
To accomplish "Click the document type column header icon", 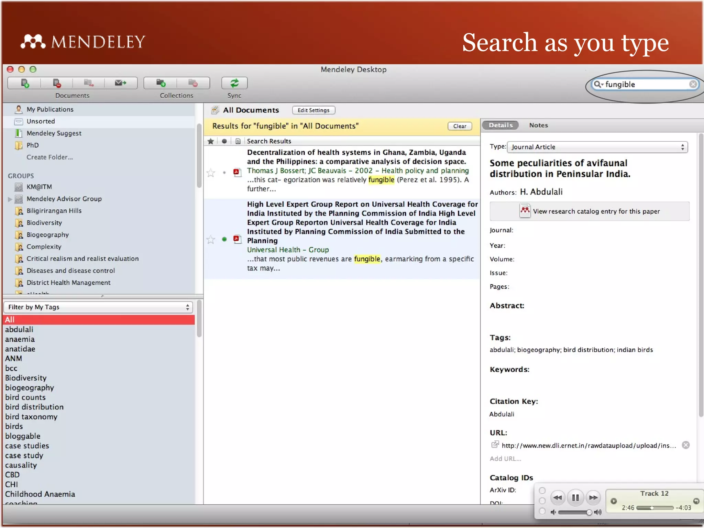I will pyautogui.click(x=238, y=141).
